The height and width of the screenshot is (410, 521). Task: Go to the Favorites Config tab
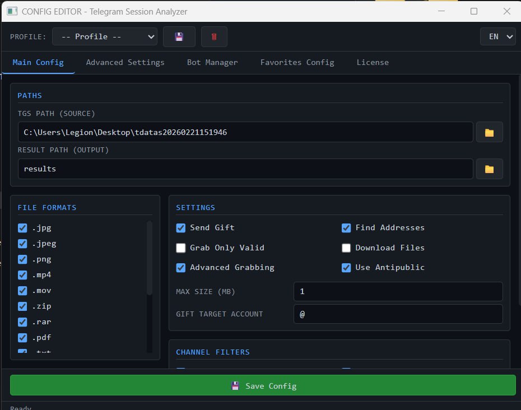297,62
